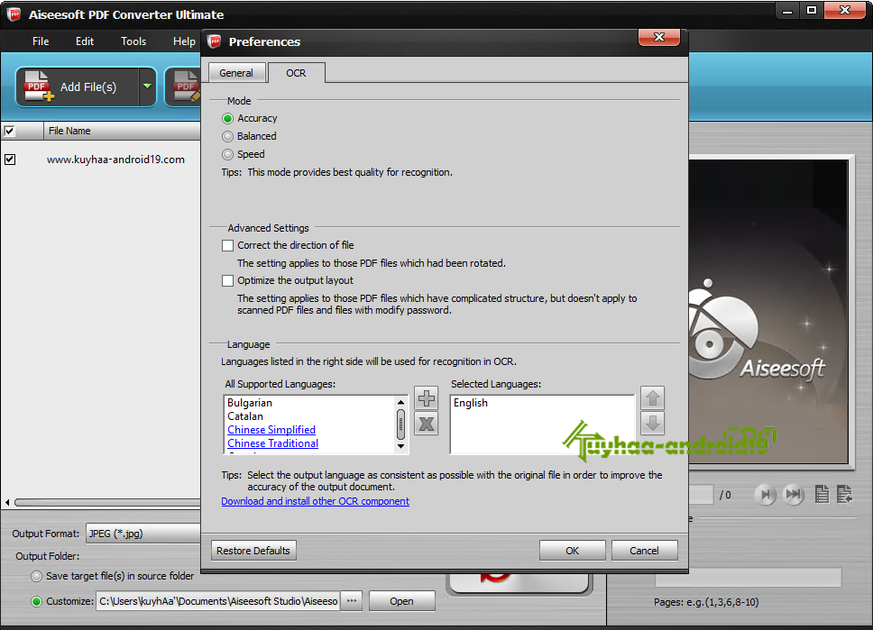The image size is (873, 630).
Task: Open the Edit menu
Action: pos(85,41)
